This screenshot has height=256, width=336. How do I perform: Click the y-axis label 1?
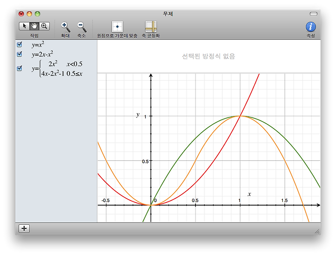tap(145, 117)
